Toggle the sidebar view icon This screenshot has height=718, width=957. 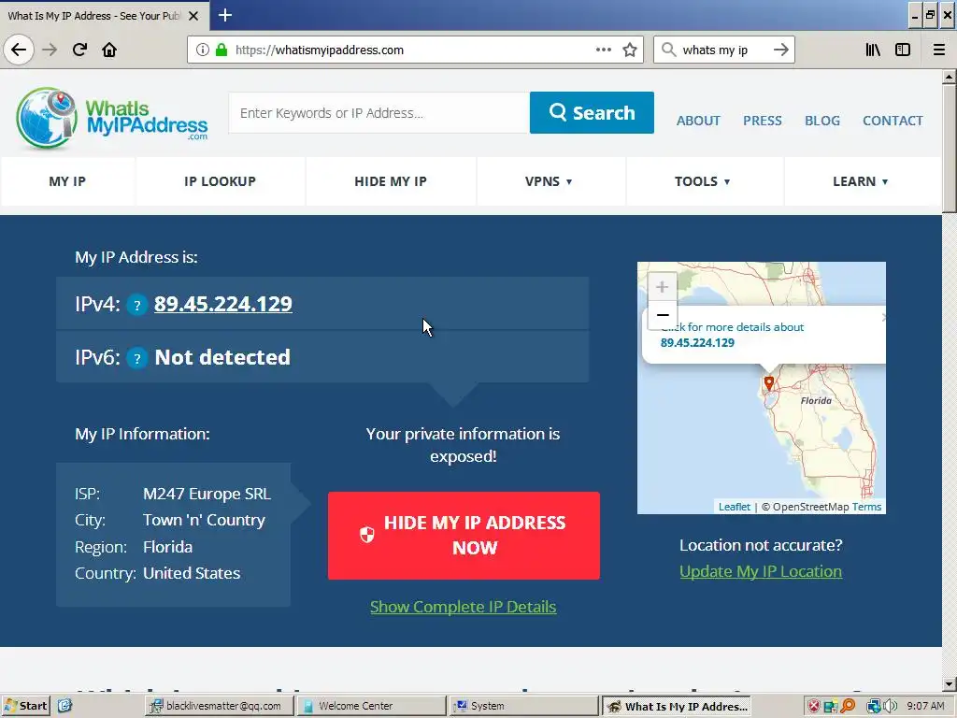click(903, 50)
